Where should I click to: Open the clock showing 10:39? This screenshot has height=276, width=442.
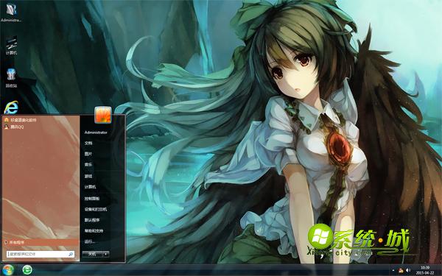(425, 270)
